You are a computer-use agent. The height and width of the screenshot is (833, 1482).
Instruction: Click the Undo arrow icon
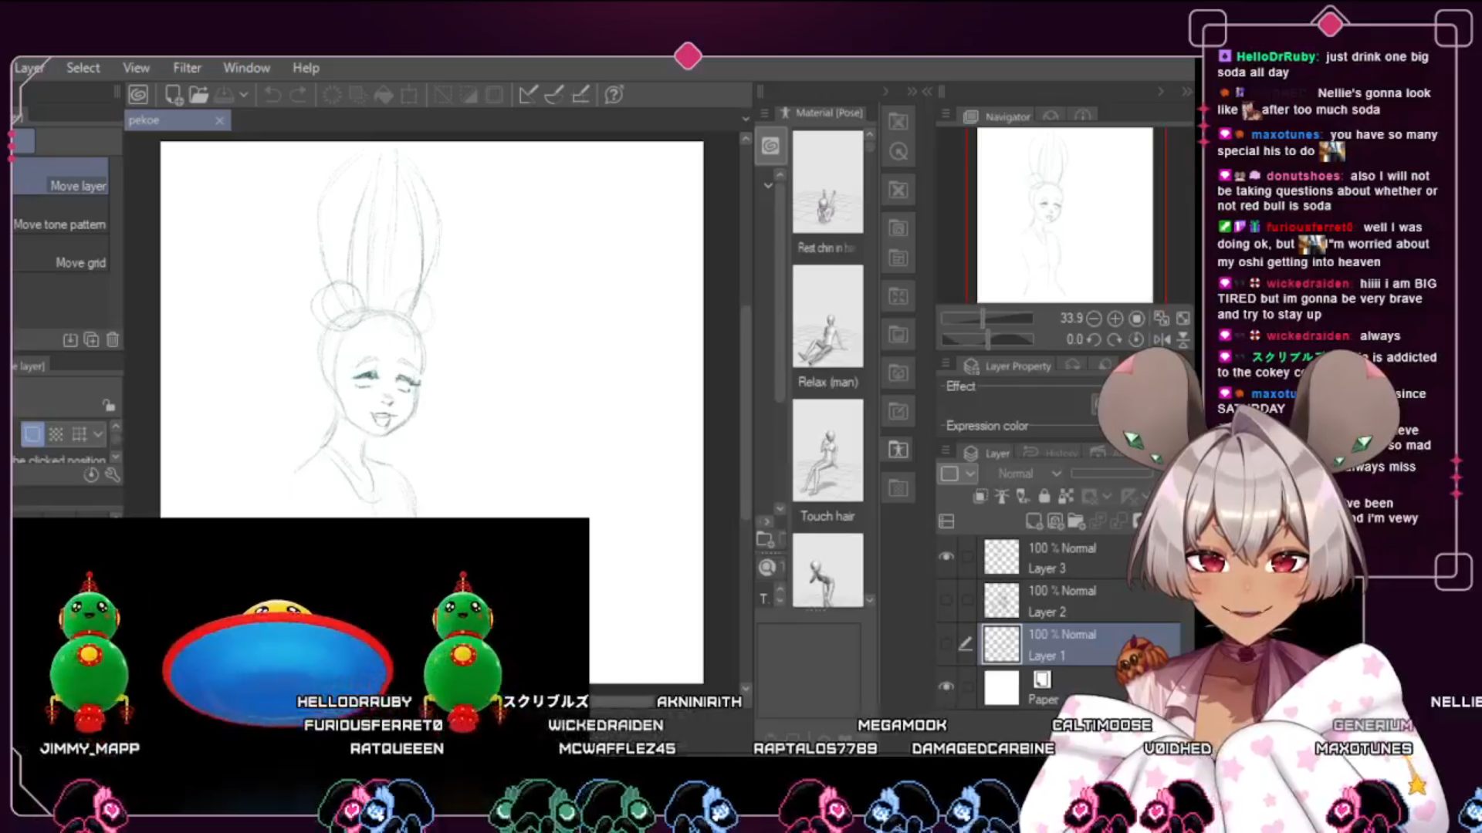(272, 95)
